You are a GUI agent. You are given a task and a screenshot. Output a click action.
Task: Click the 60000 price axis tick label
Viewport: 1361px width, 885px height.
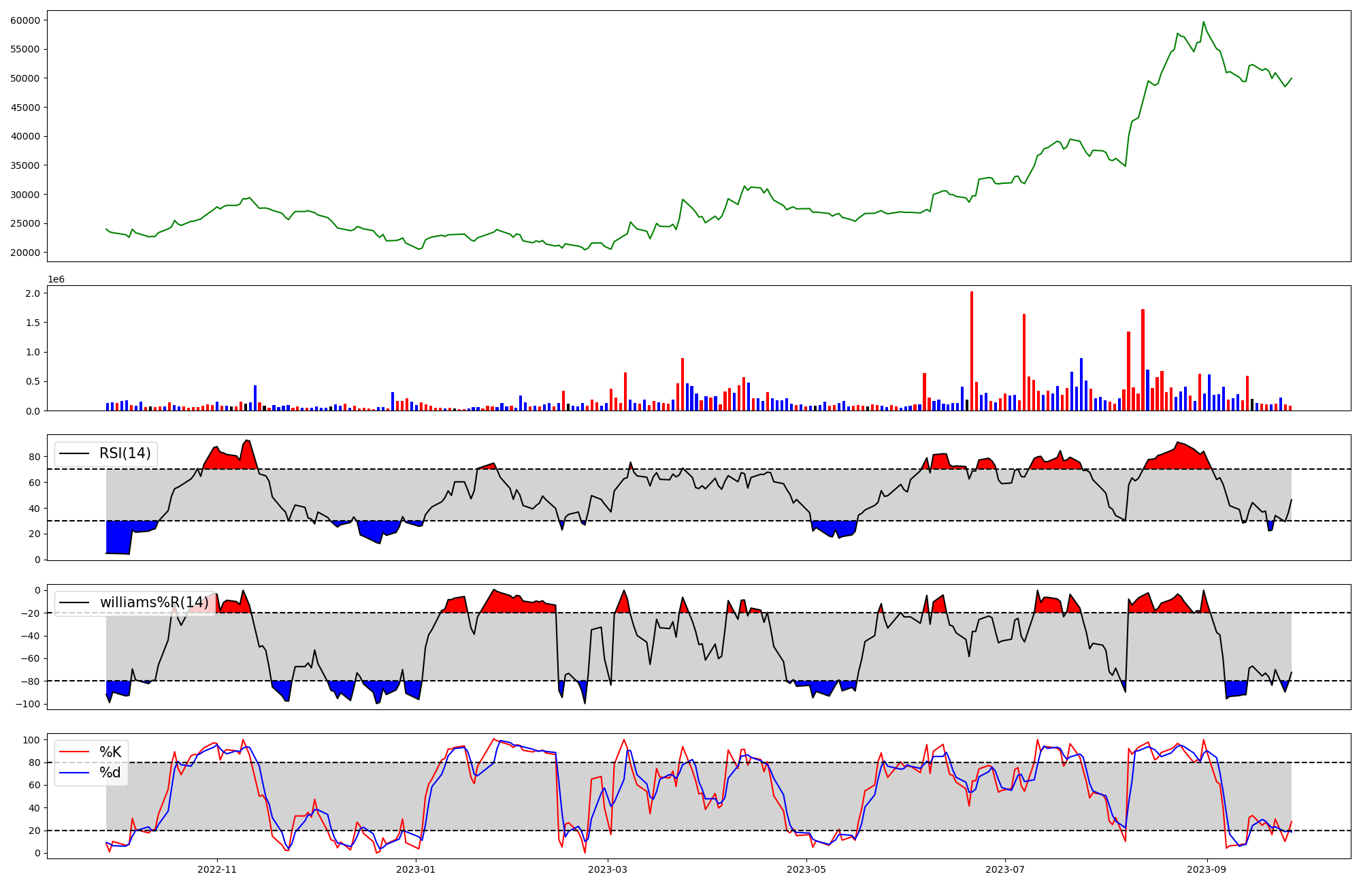25,20
